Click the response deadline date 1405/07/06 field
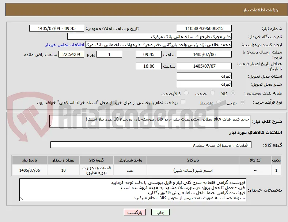Image resolution: width=288 pixels, height=222 pixels. coord(204,55)
